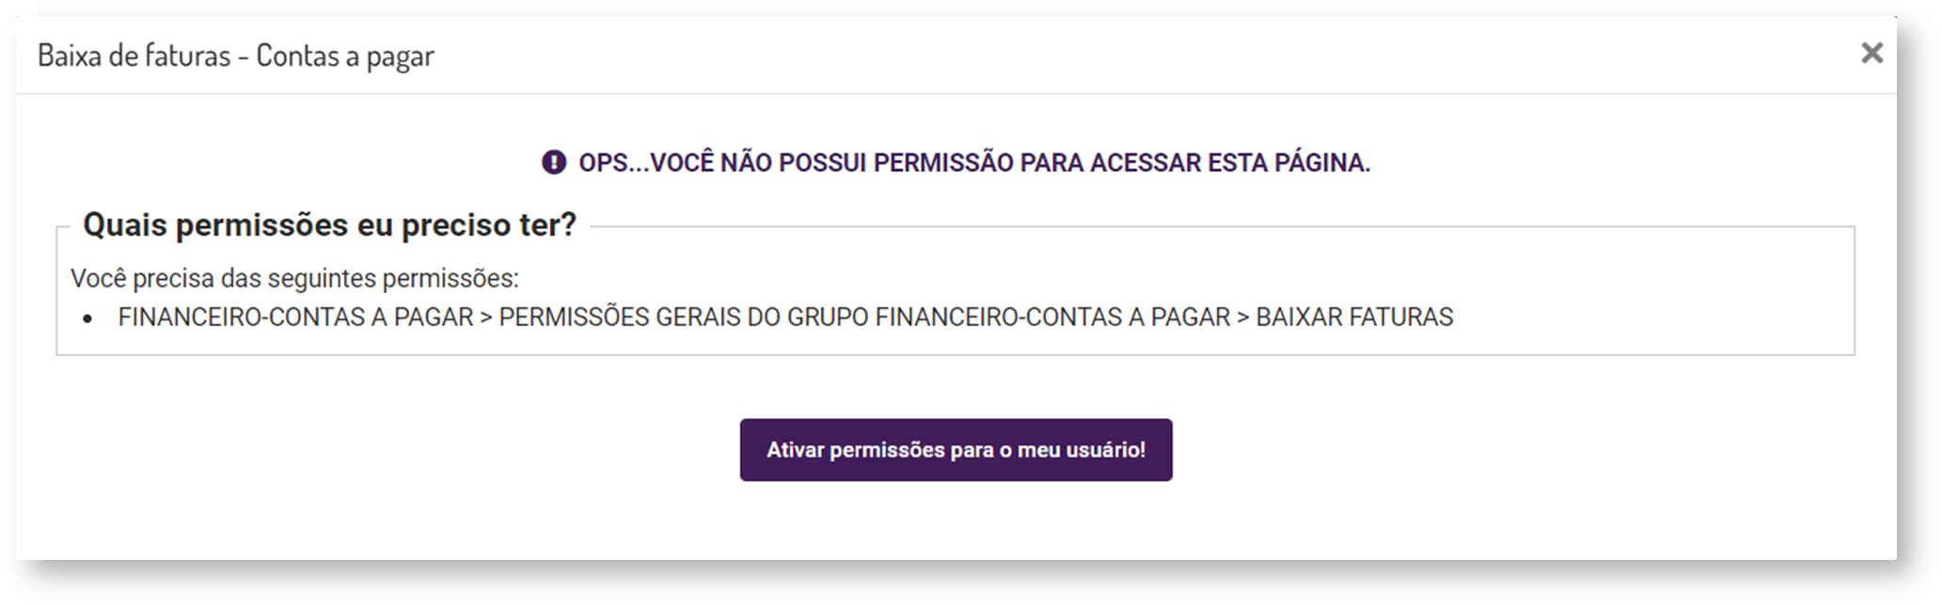
Task: Select 'Baixa de faturas' in the dialog title
Action: [x=134, y=56]
